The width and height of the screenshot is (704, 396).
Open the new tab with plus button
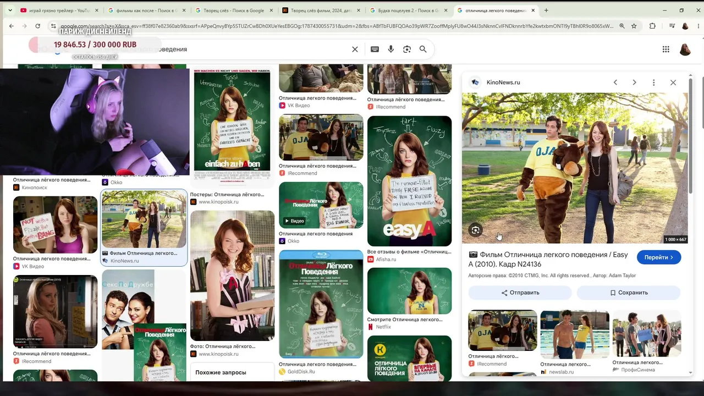click(x=546, y=10)
